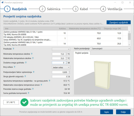Click the Dalje button
The height and width of the screenshot is (116, 134).
[123, 112]
